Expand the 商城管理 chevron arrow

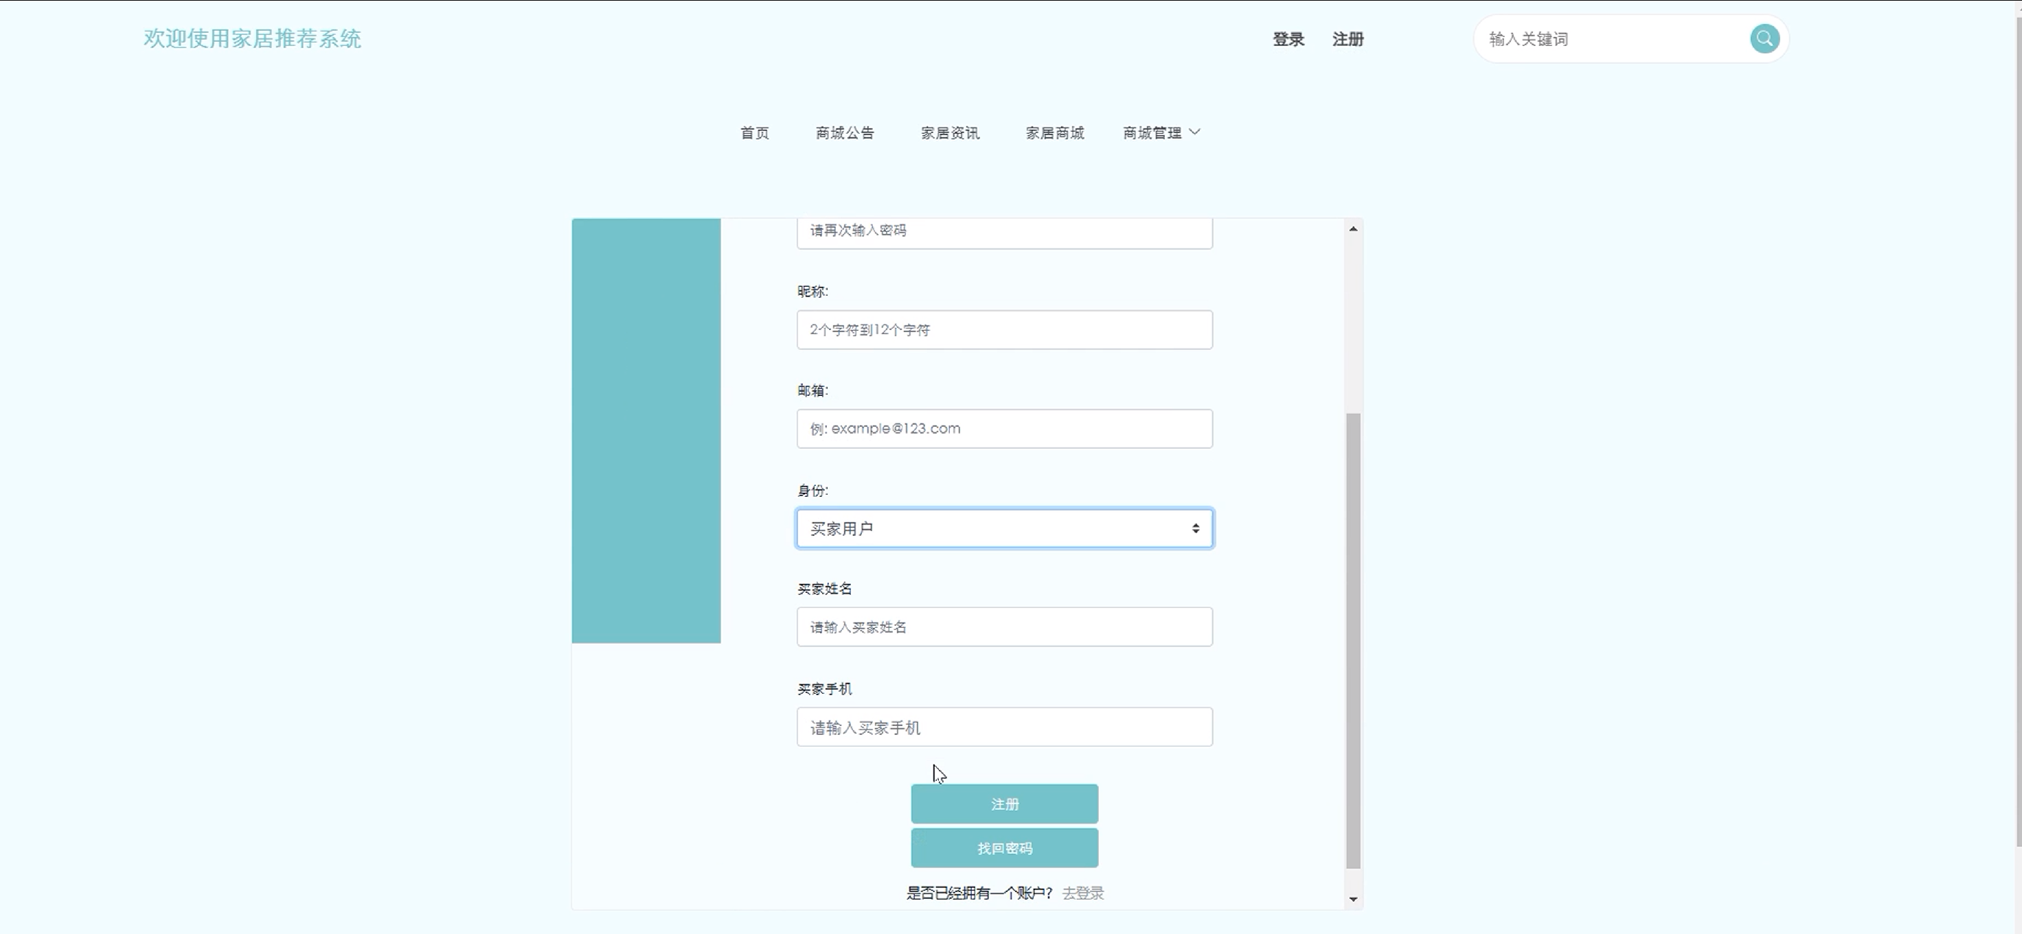[x=1194, y=132]
